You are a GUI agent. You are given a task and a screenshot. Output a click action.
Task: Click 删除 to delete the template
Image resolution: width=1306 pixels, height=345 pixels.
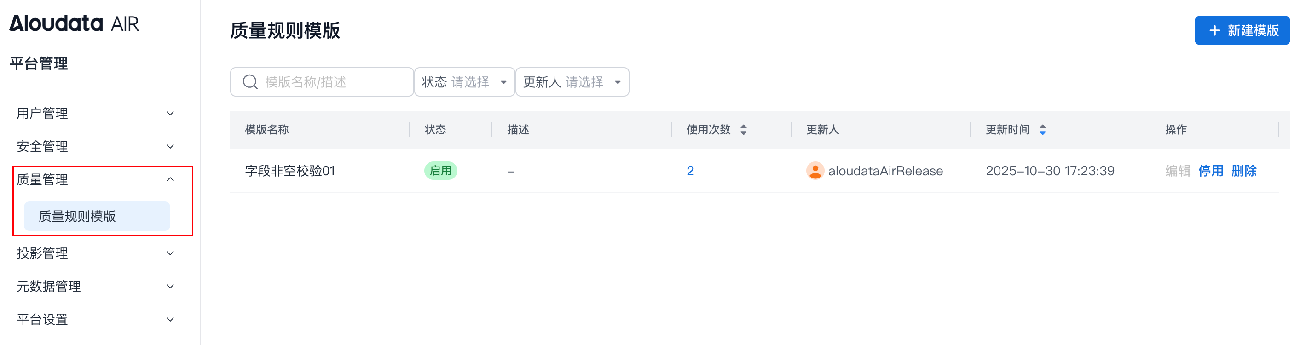[x=1245, y=171]
